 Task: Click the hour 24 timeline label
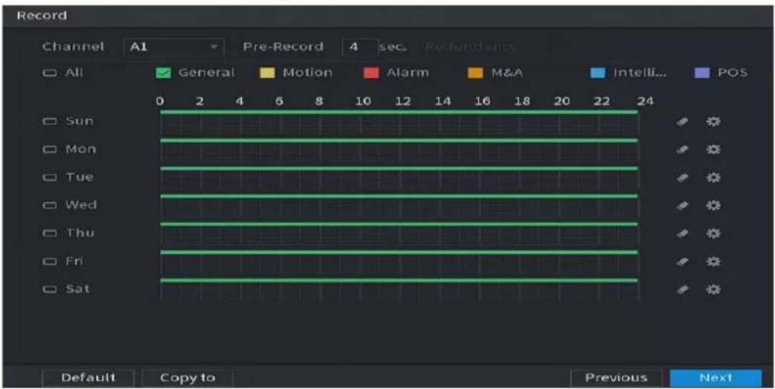point(645,101)
